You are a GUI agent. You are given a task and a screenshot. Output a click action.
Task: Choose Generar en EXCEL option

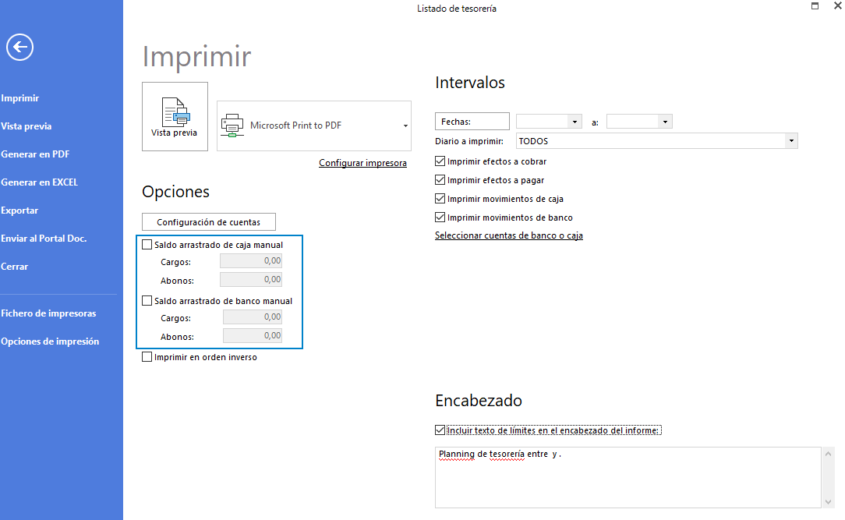(x=39, y=182)
